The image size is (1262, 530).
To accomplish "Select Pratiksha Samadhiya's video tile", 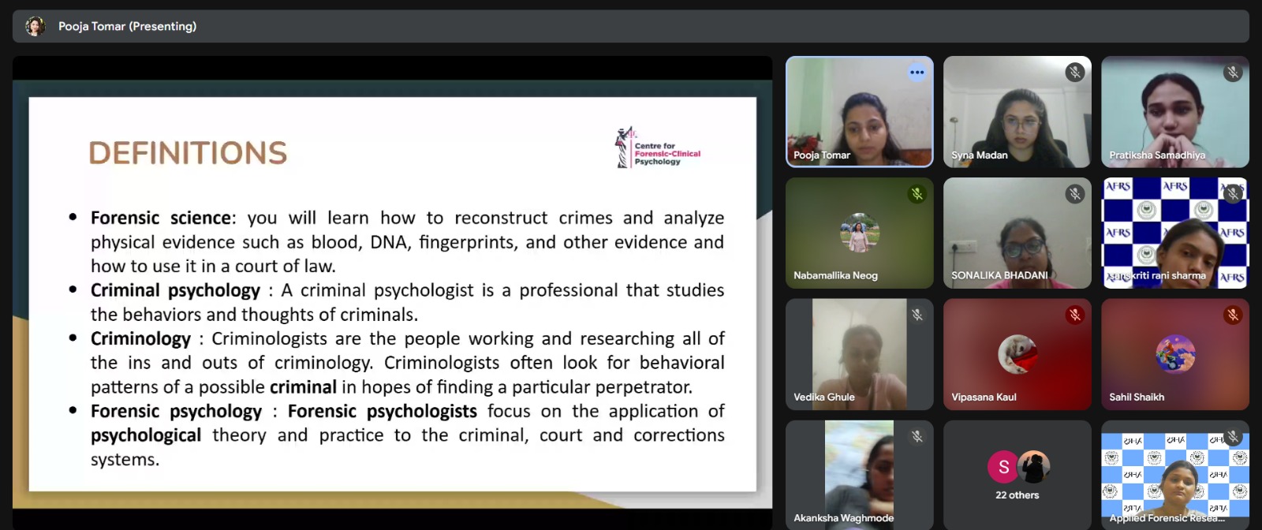I will [x=1175, y=111].
